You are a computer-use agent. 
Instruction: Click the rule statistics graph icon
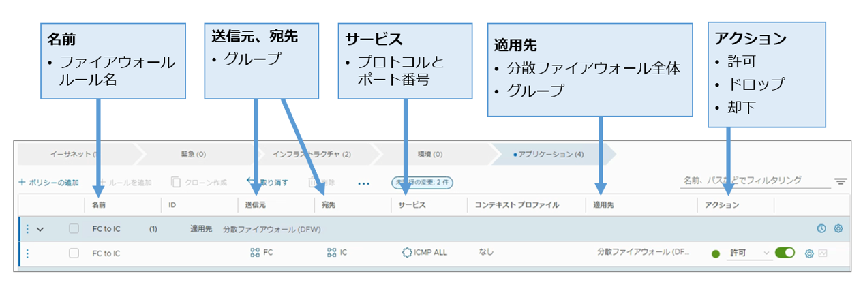[x=823, y=253]
